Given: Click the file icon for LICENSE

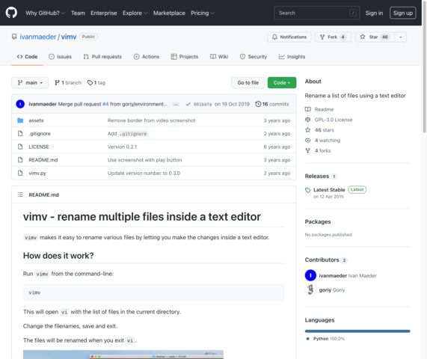Looking at the screenshot, I should click(20, 147).
